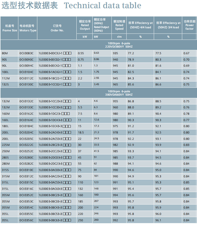197x225 pixels.
Task: Select the Power factor column header
Action: [x=189, y=25]
